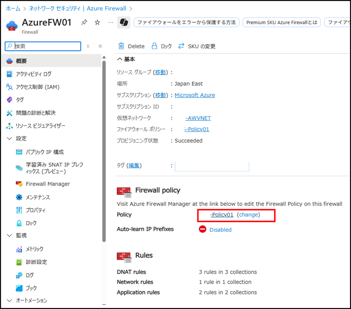351x309 pixels.
Task: Click the SKU の変更 button
Action: [197, 46]
